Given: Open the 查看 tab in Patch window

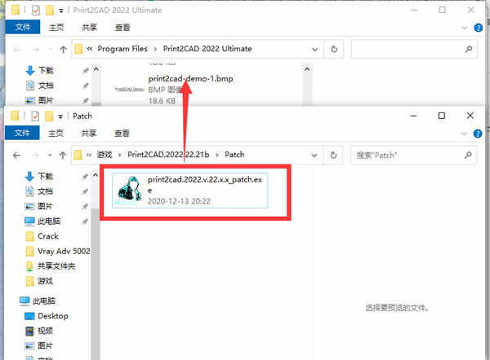Looking at the screenshot, I should [x=122, y=134].
